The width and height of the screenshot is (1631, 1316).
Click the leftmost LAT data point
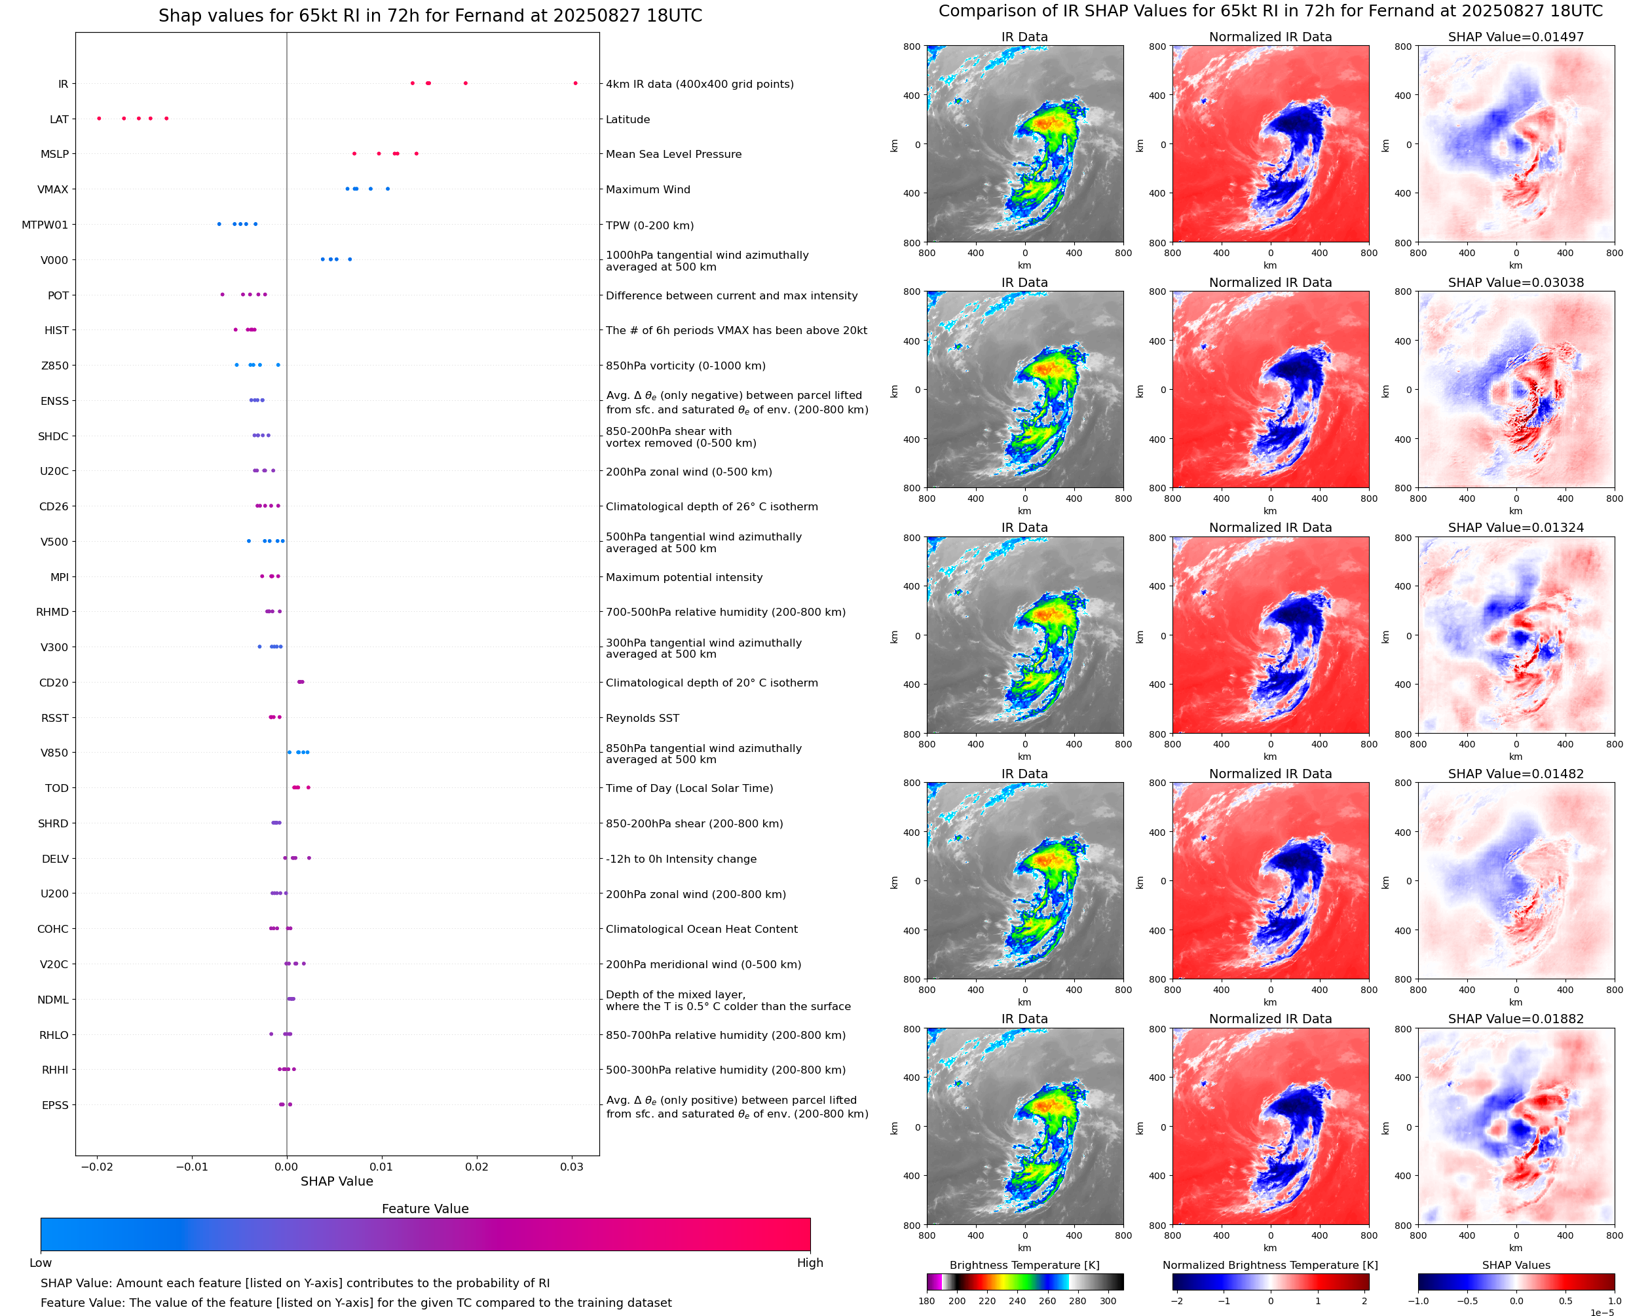coord(100,119)
